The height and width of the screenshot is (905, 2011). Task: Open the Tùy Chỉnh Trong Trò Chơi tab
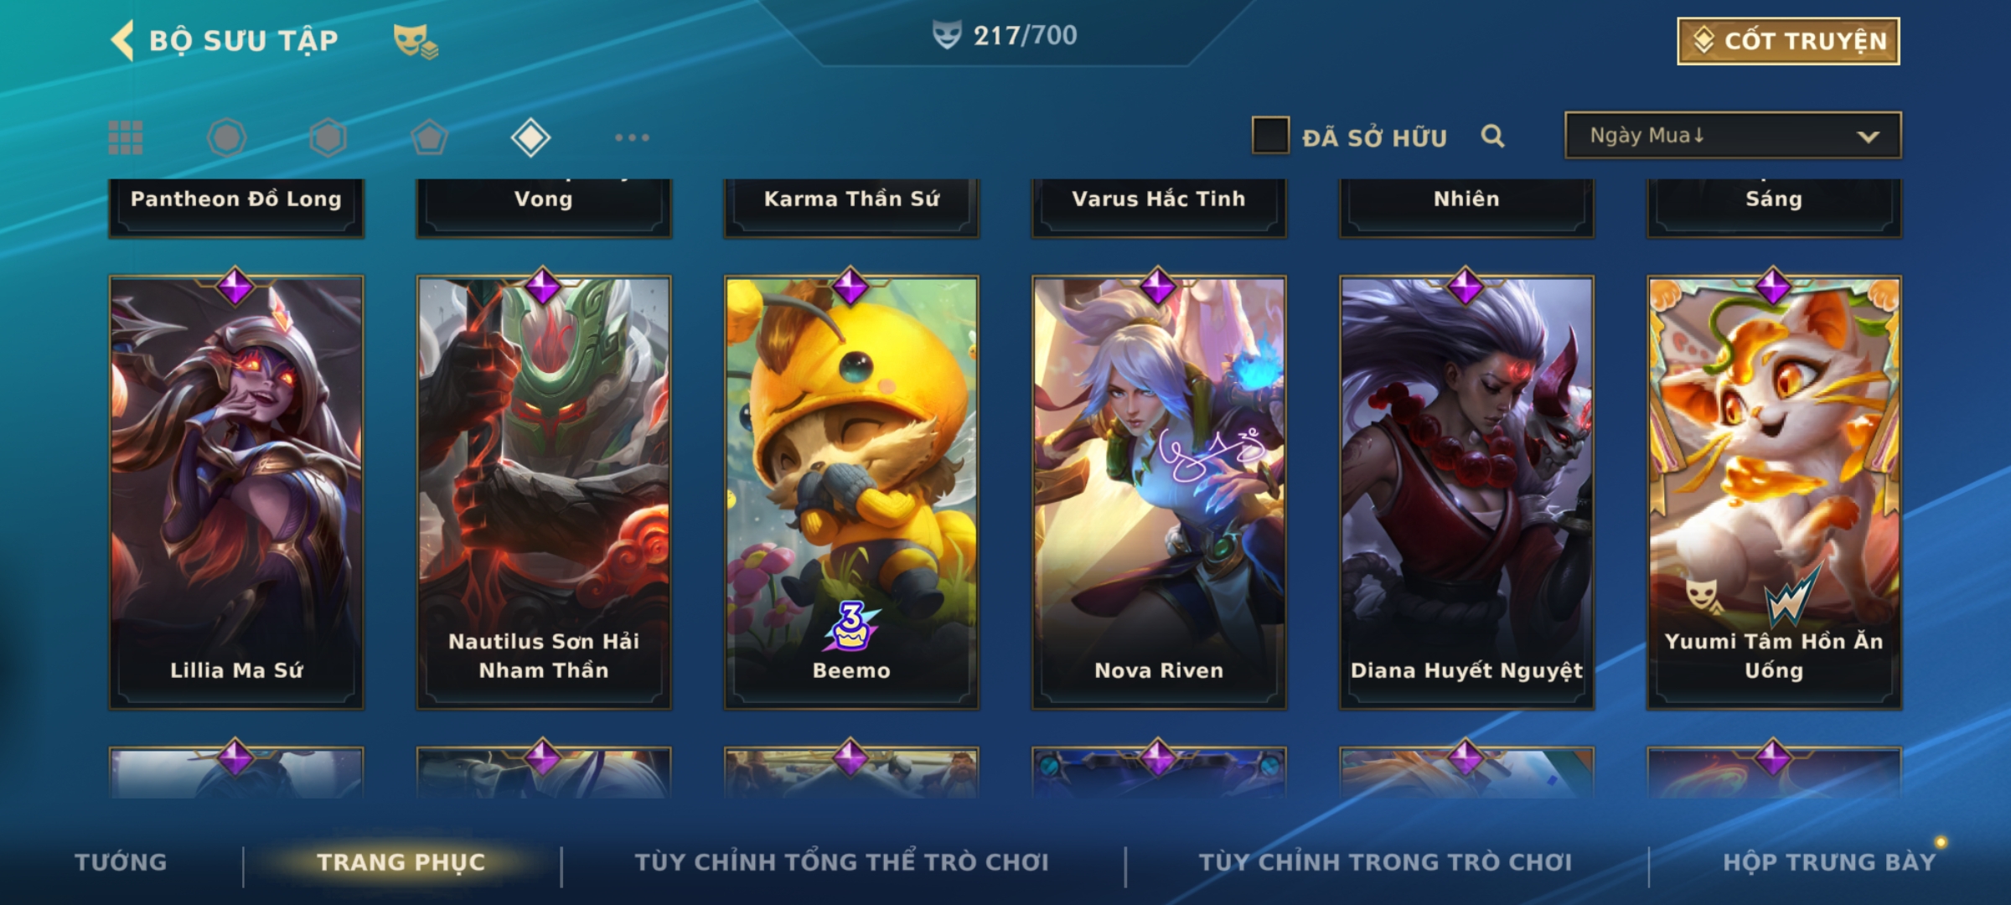click(1385, 862)
